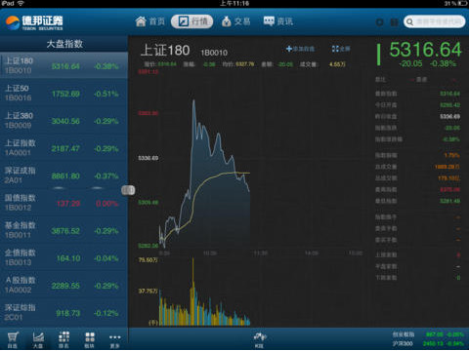Click the large 5316.64 price display
Screen dimensions: 469x351
tap(425, 50)
